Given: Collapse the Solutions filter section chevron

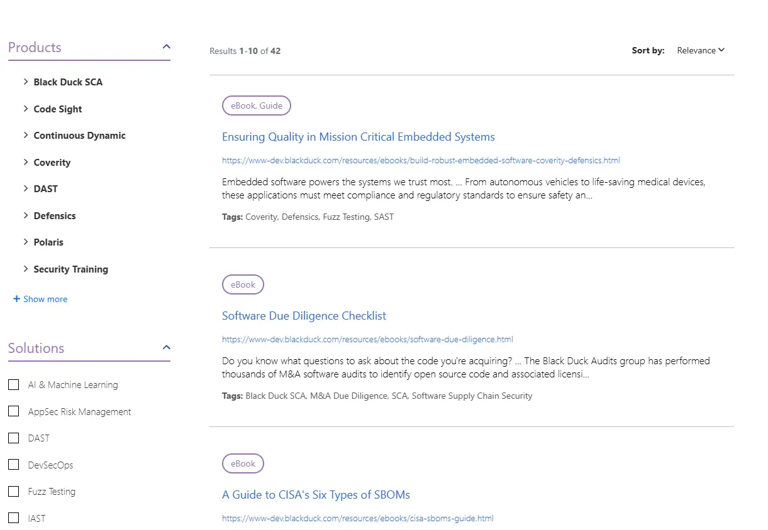Looking at the screenshot, I should [166, 347].
